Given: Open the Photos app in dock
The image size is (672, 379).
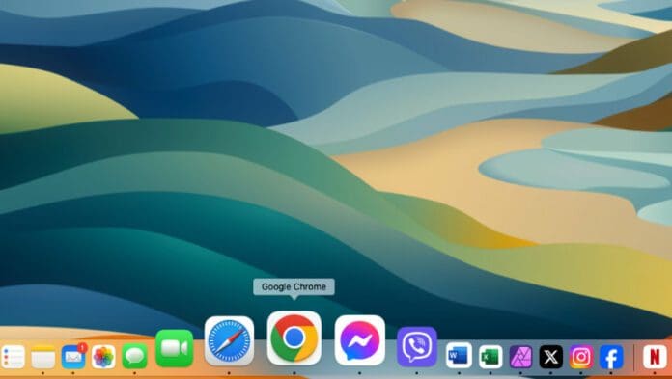Looking at the screenshot, I should point(103,356).
